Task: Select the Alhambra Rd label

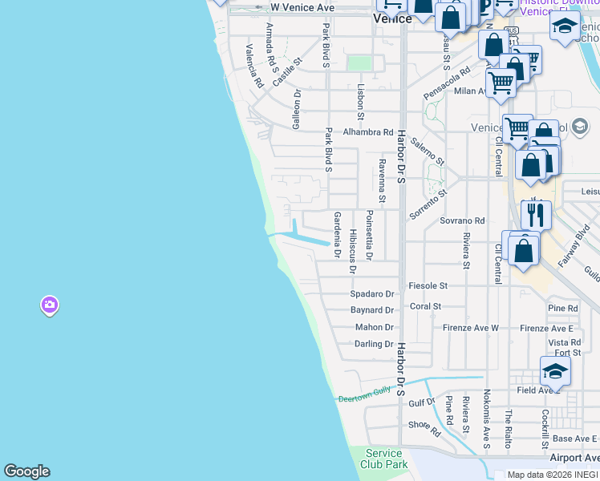Action: [x=367, y=132]
